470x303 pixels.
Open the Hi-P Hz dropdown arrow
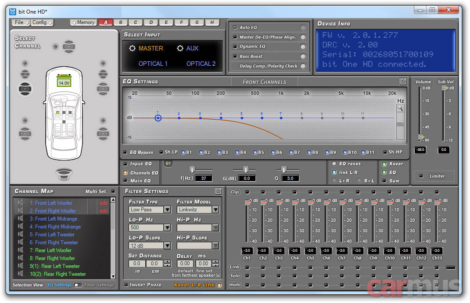coord(215,228)
